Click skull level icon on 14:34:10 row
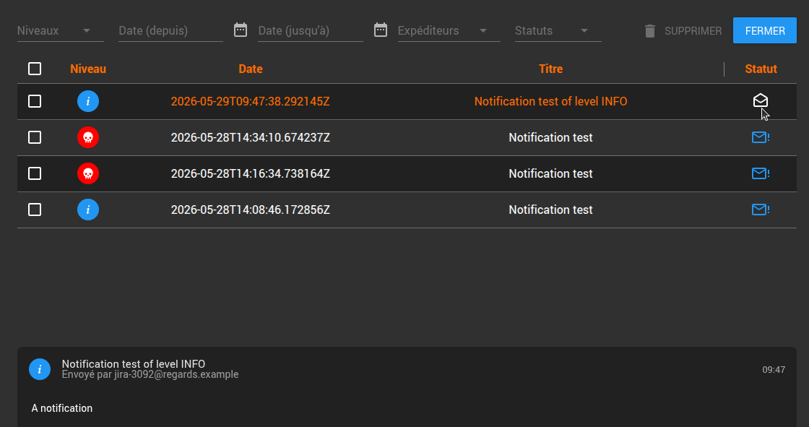This screenshot has width=809, height=427. 88,137
